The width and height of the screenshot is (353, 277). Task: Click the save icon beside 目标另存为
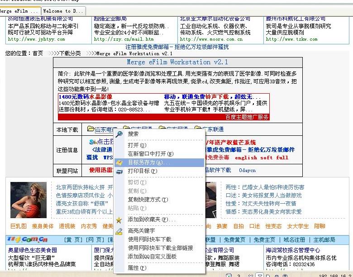[x=119, y=162]
